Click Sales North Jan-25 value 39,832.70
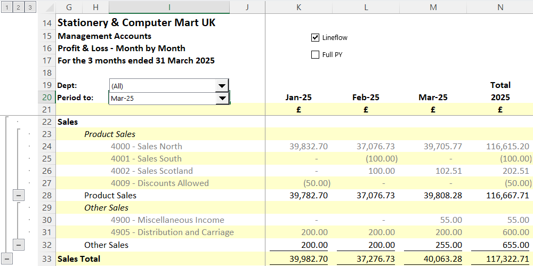 309,146
